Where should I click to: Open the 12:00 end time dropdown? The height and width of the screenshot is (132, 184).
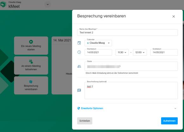140,52
